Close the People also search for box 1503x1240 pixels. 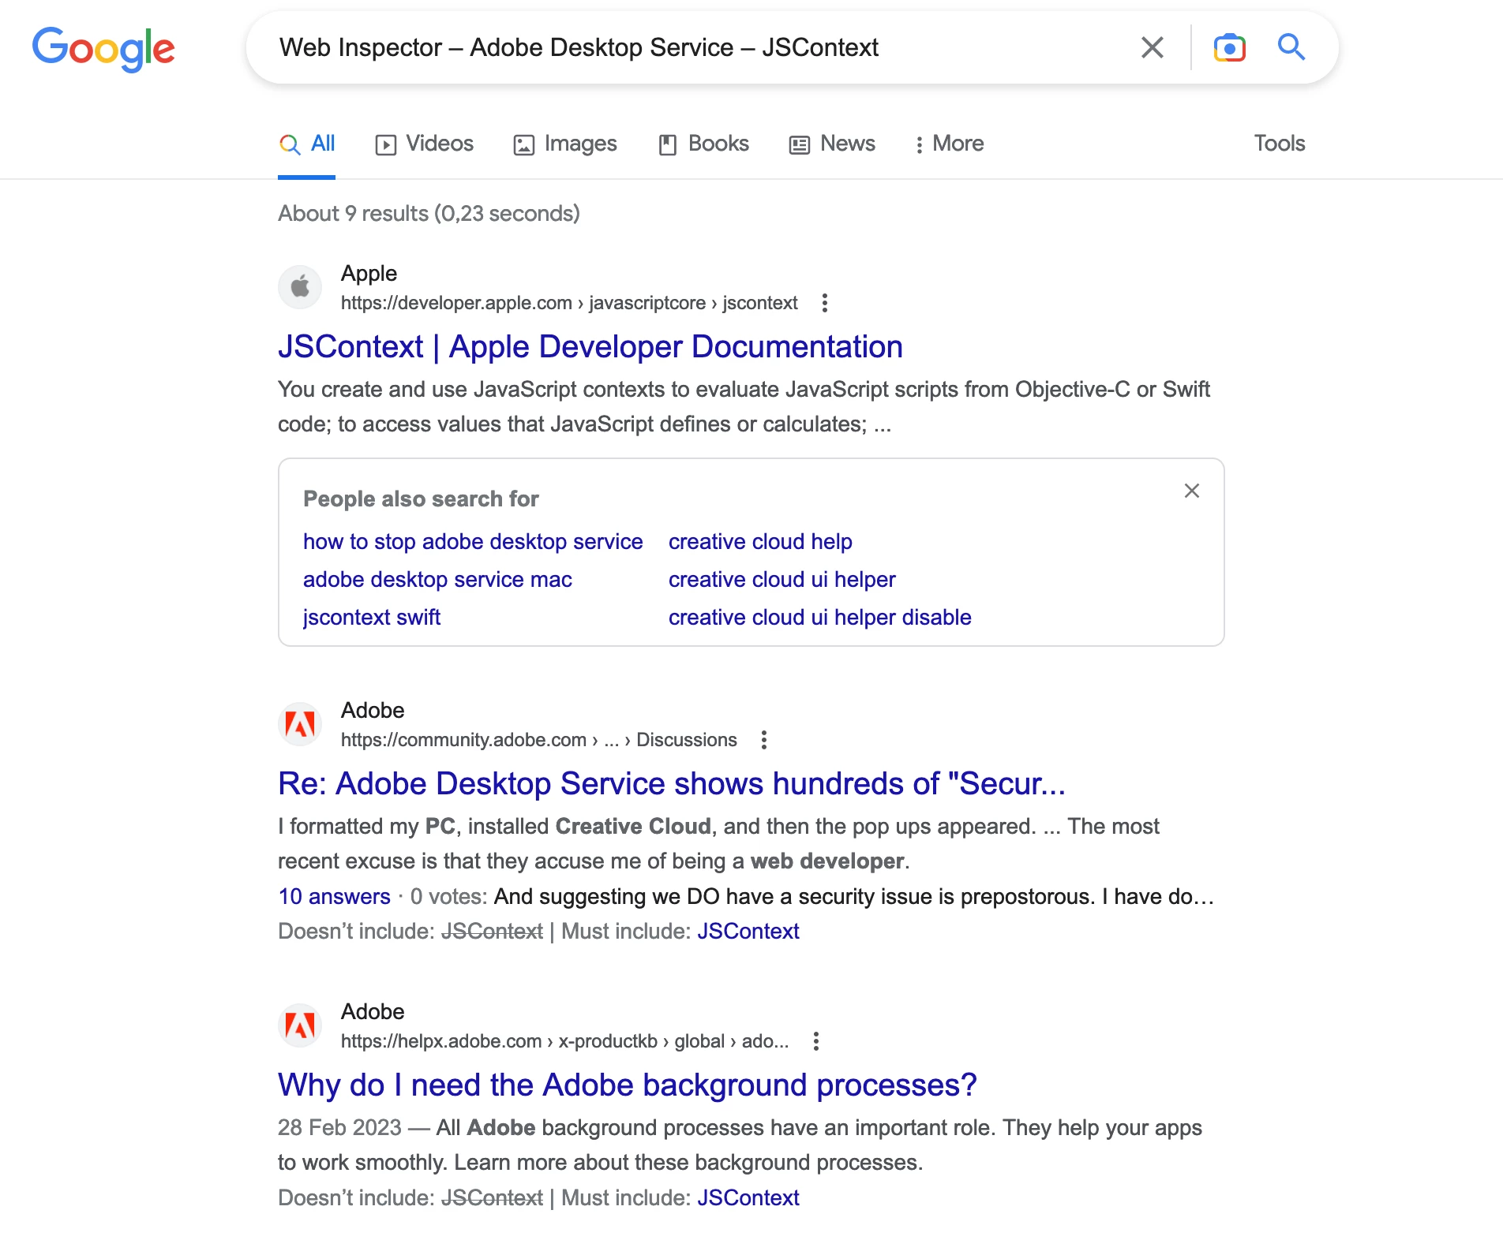1192,491
